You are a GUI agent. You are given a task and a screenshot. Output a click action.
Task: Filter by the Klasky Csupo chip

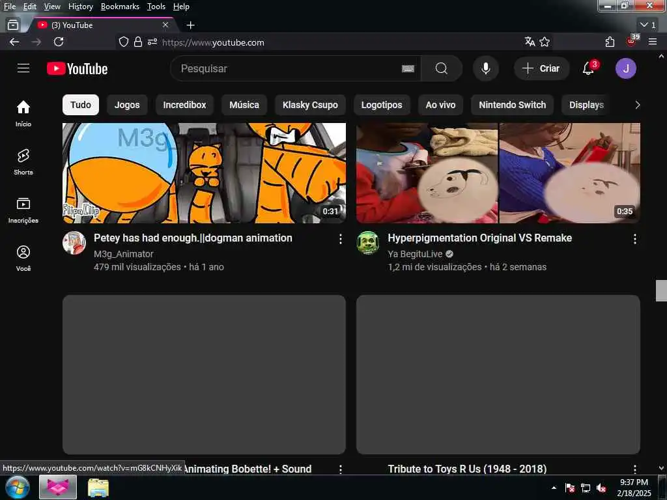310,105
